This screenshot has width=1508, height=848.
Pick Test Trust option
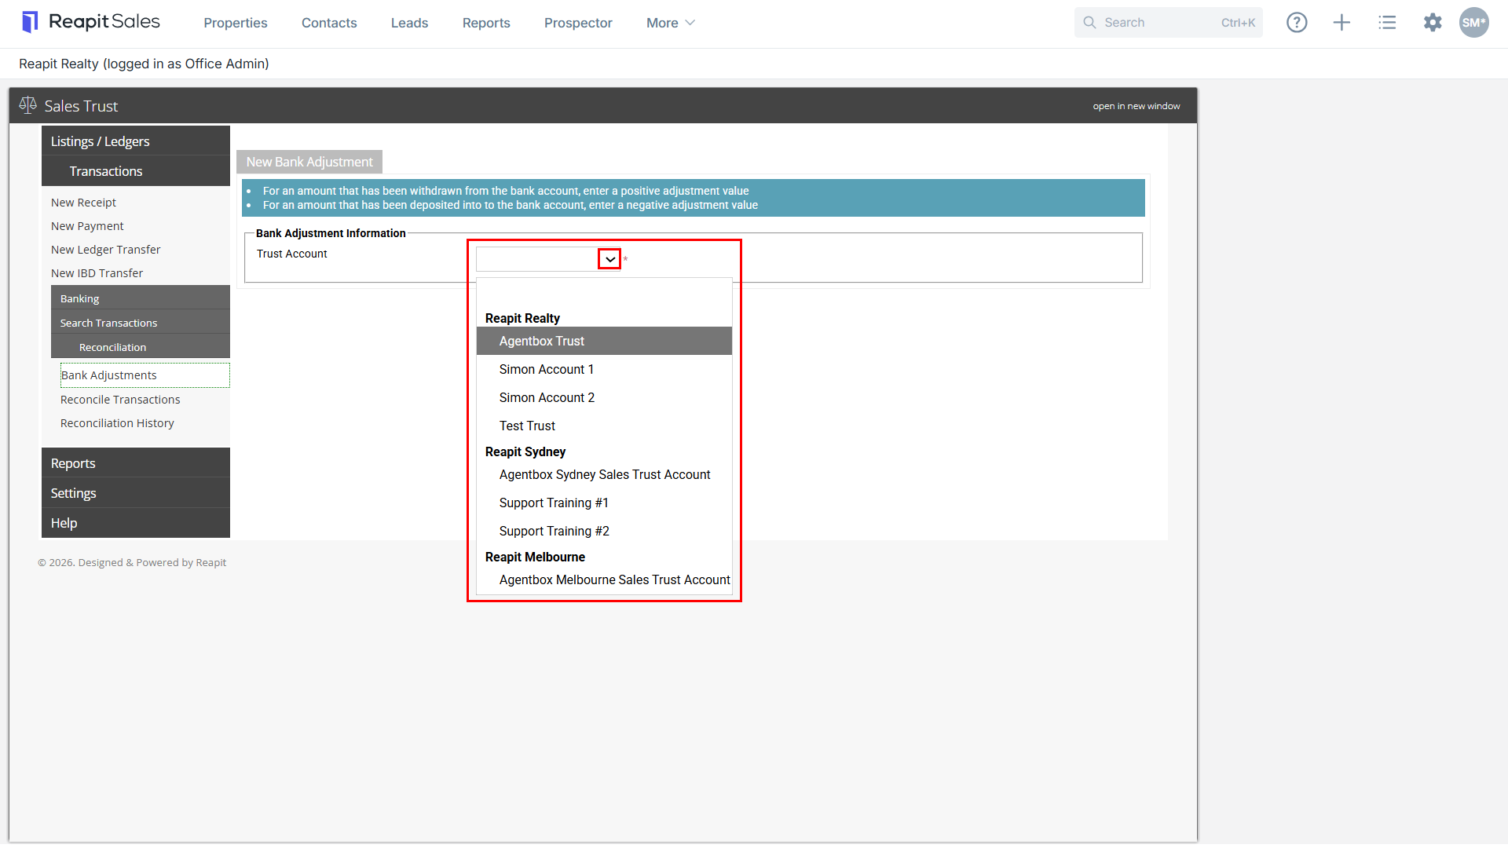tap(604, 426)
